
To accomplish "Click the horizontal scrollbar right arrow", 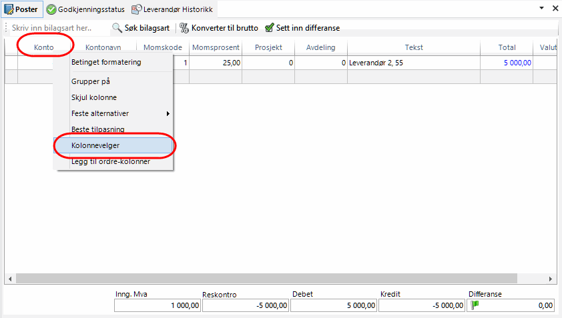I will coord(551,278).
